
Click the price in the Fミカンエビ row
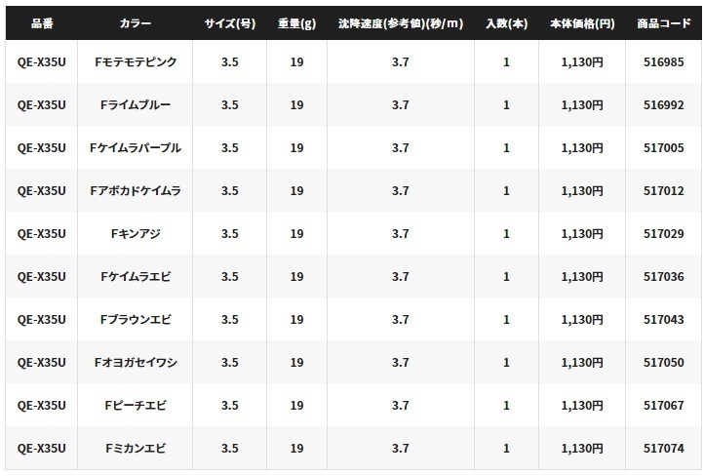(x=582, y=449)
